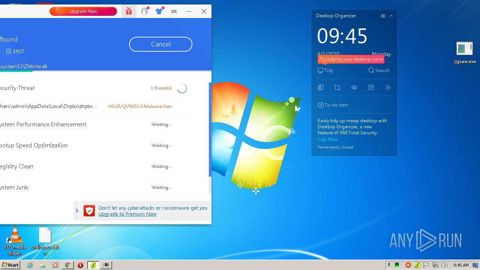This screenshot has width=480, height=270.
Task: Click the orange Desktop Organizer tray icon
Action: [408, 265]
